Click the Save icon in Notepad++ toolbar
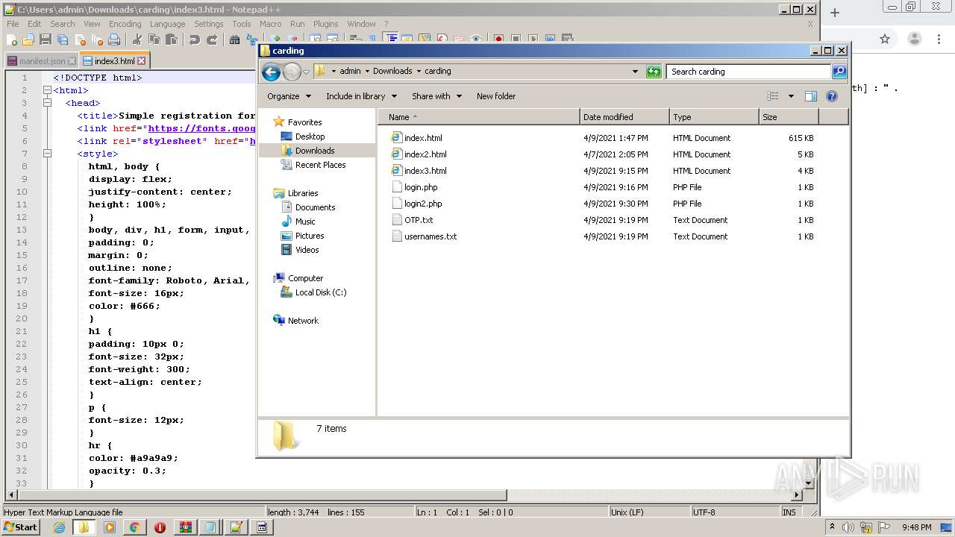This screenshot has width=955, height=537. pos(46,40)
